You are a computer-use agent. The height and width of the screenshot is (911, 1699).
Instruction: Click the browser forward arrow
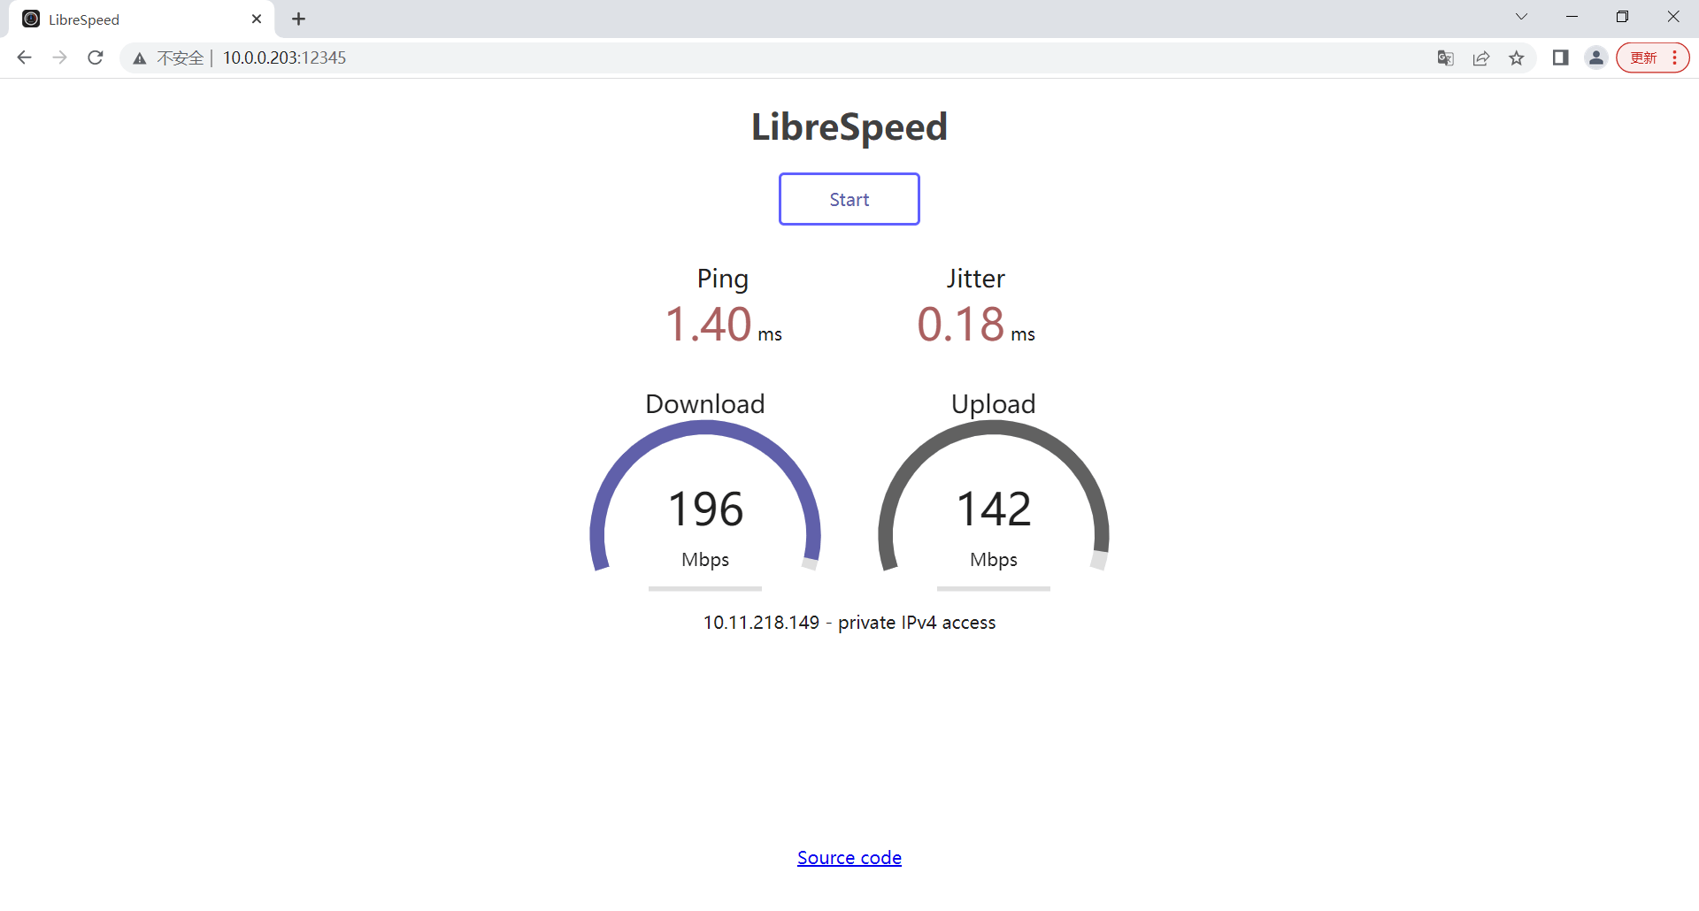click(59, 57)
